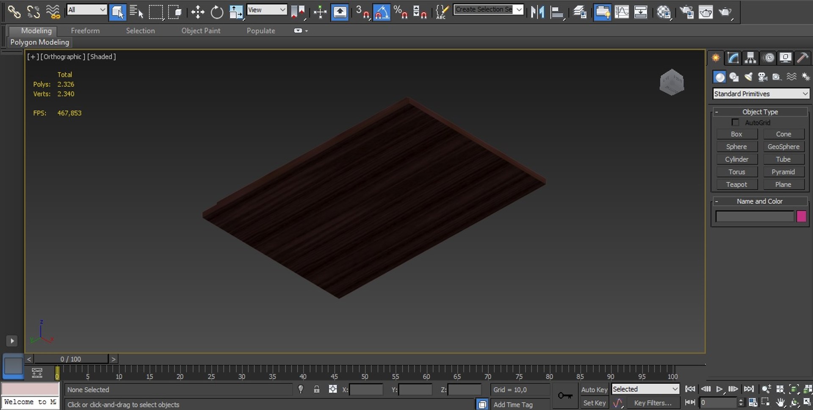Open the Modify command panel tab
The image size is (813, 410).
pyautogui.click(x=733, y=58)
